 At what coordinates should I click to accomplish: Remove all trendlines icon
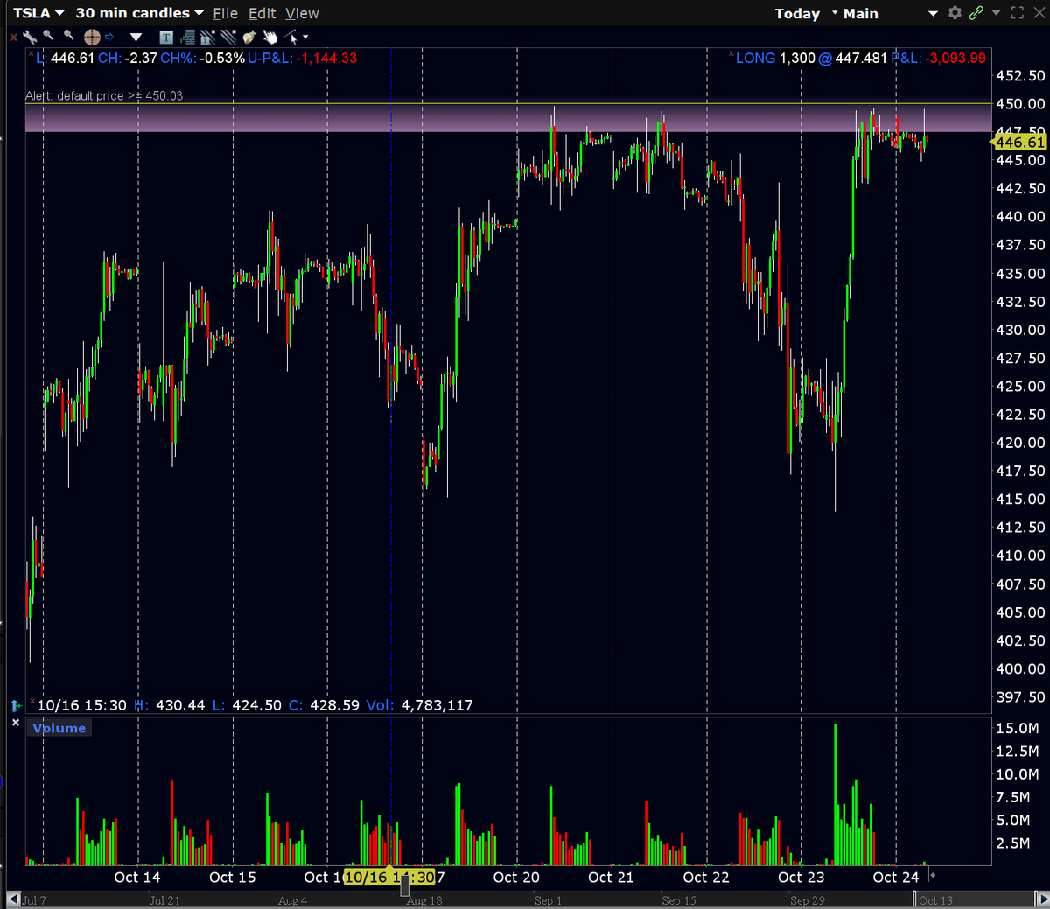[x=228, y=37]
